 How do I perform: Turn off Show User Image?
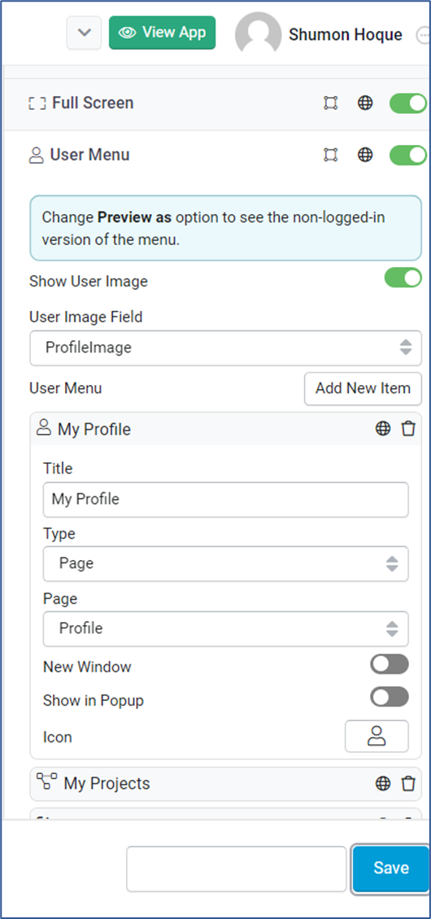tap(403, 278)
